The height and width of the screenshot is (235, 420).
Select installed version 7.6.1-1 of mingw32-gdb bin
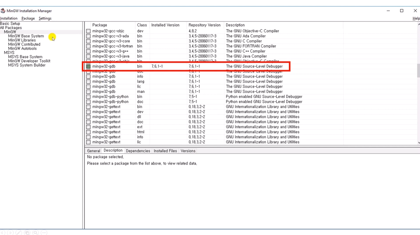157,66
